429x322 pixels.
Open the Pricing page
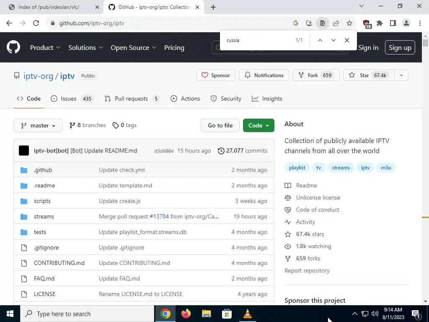(174, 48)
